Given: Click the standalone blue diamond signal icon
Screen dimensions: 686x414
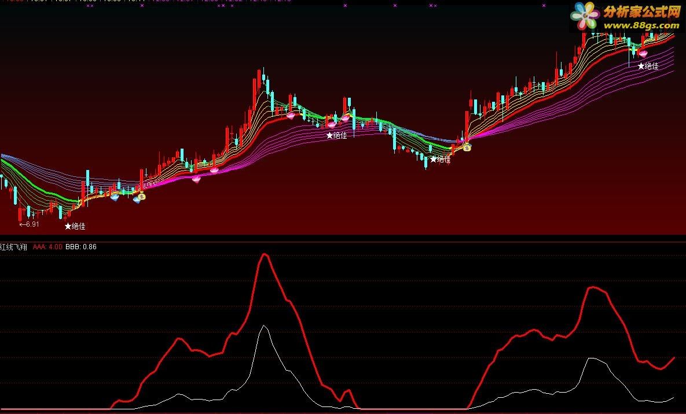Looking at the screenshot, I should pyautogui.click(x=115, y=197).
